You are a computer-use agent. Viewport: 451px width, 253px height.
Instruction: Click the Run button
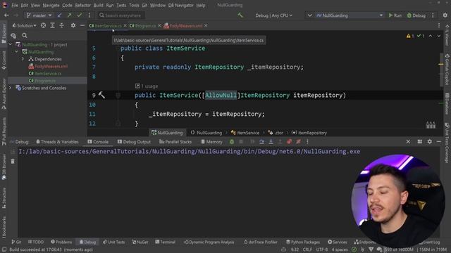click(395, 15)
